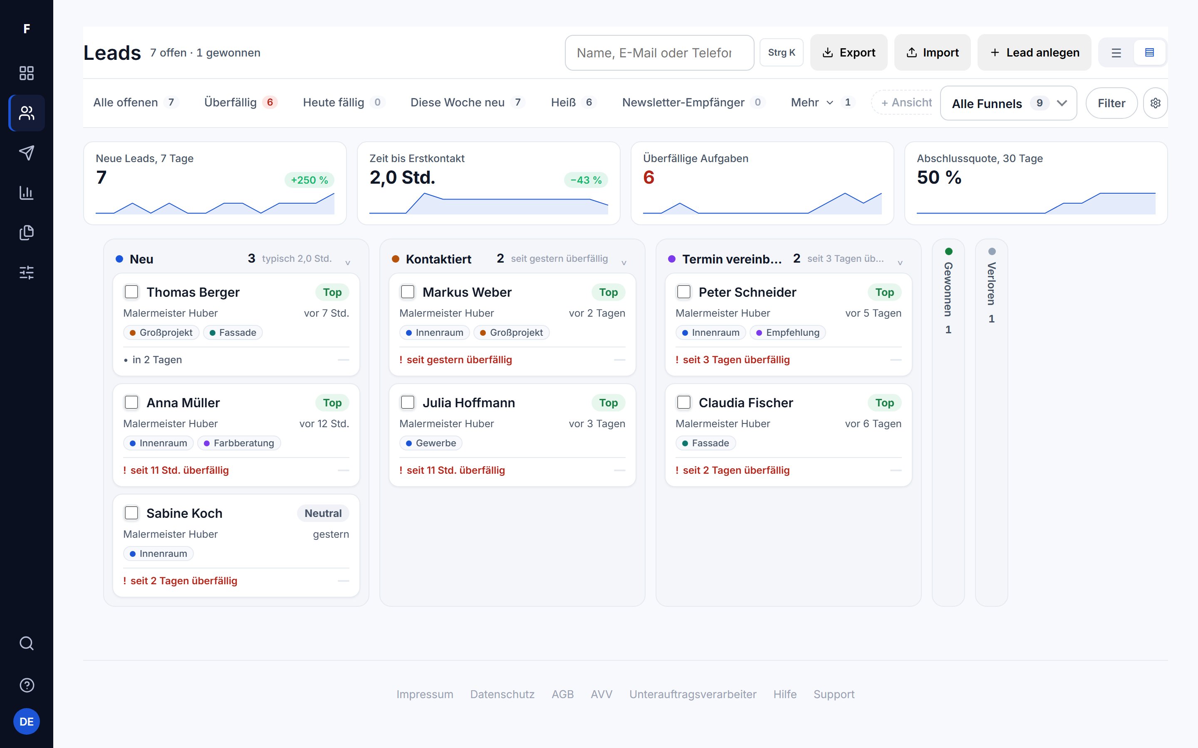Click the Empfehlung tag on Peter Schneider

[787, 332]
